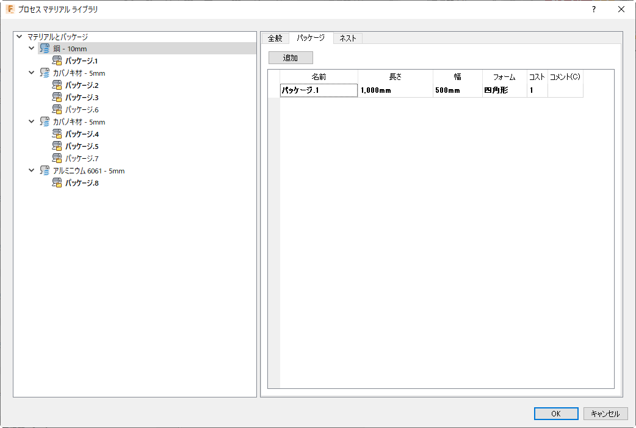This screenshot has width=636, height=428.
Task: Open the ネスト tab
Action: (x=348, y=38)
